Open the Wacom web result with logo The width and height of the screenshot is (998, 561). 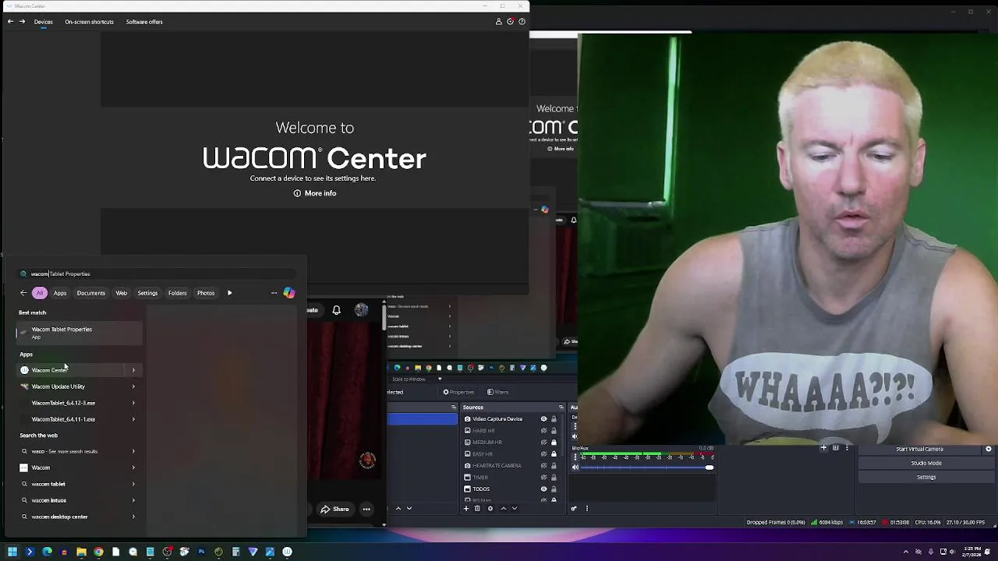coord(78,467)
